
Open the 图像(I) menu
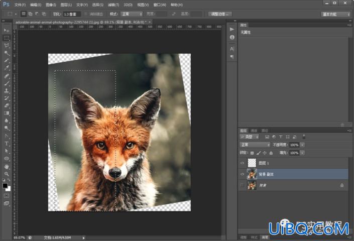point(51,5)
